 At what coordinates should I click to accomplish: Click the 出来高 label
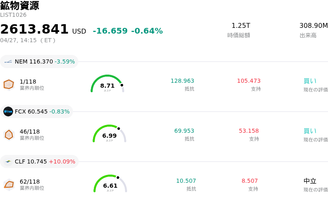tap(308, 35)
